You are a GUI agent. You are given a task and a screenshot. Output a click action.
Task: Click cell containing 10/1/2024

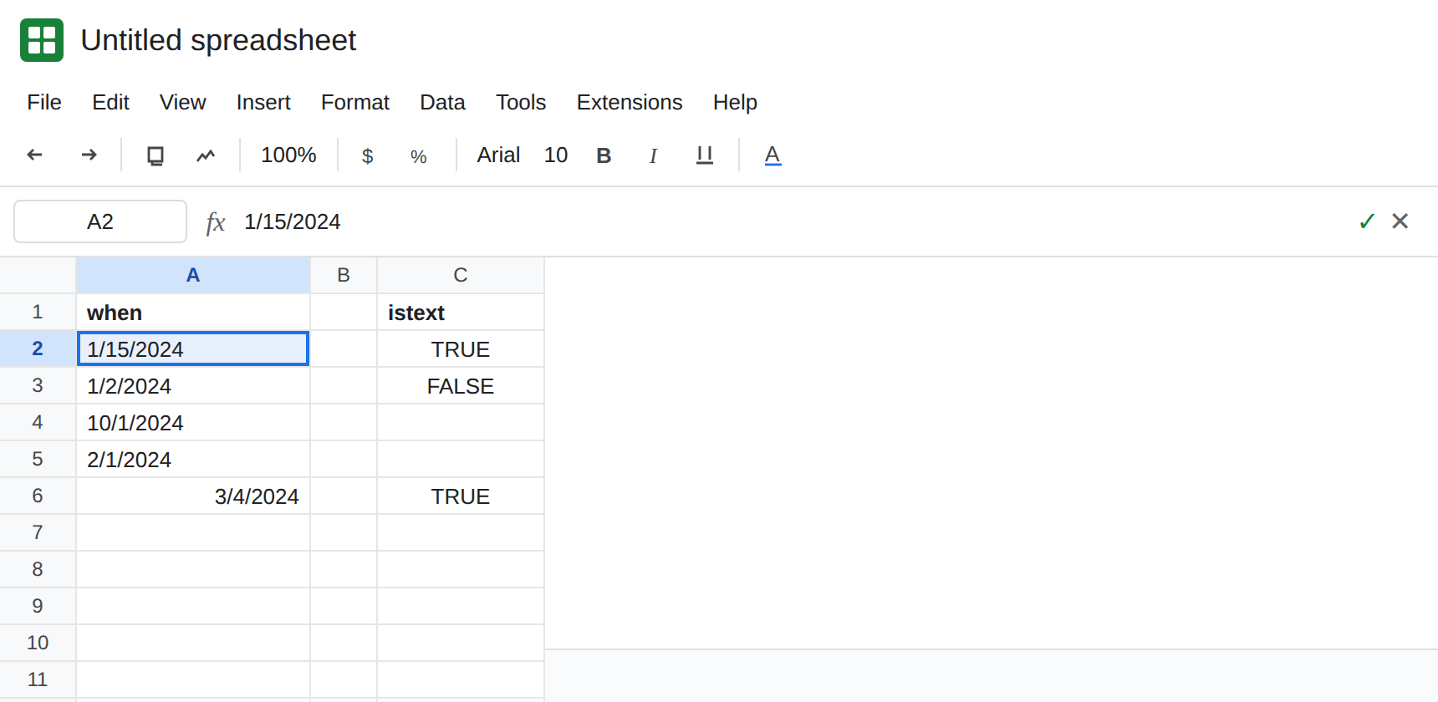pyautogui.click(x=193, y=422)
